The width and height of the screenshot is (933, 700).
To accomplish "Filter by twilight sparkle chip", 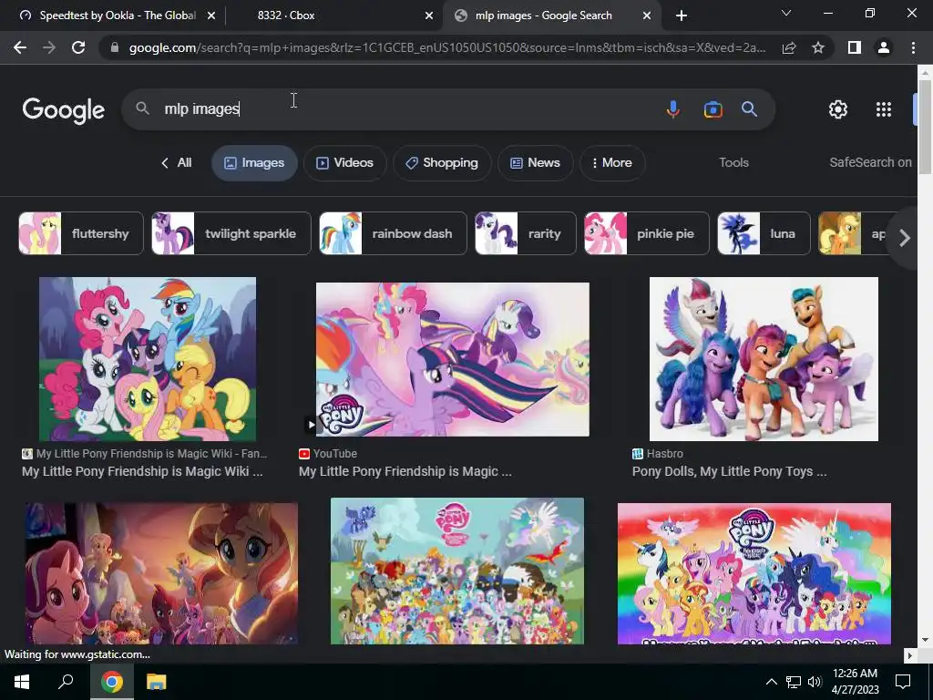I will click(231, 233).
